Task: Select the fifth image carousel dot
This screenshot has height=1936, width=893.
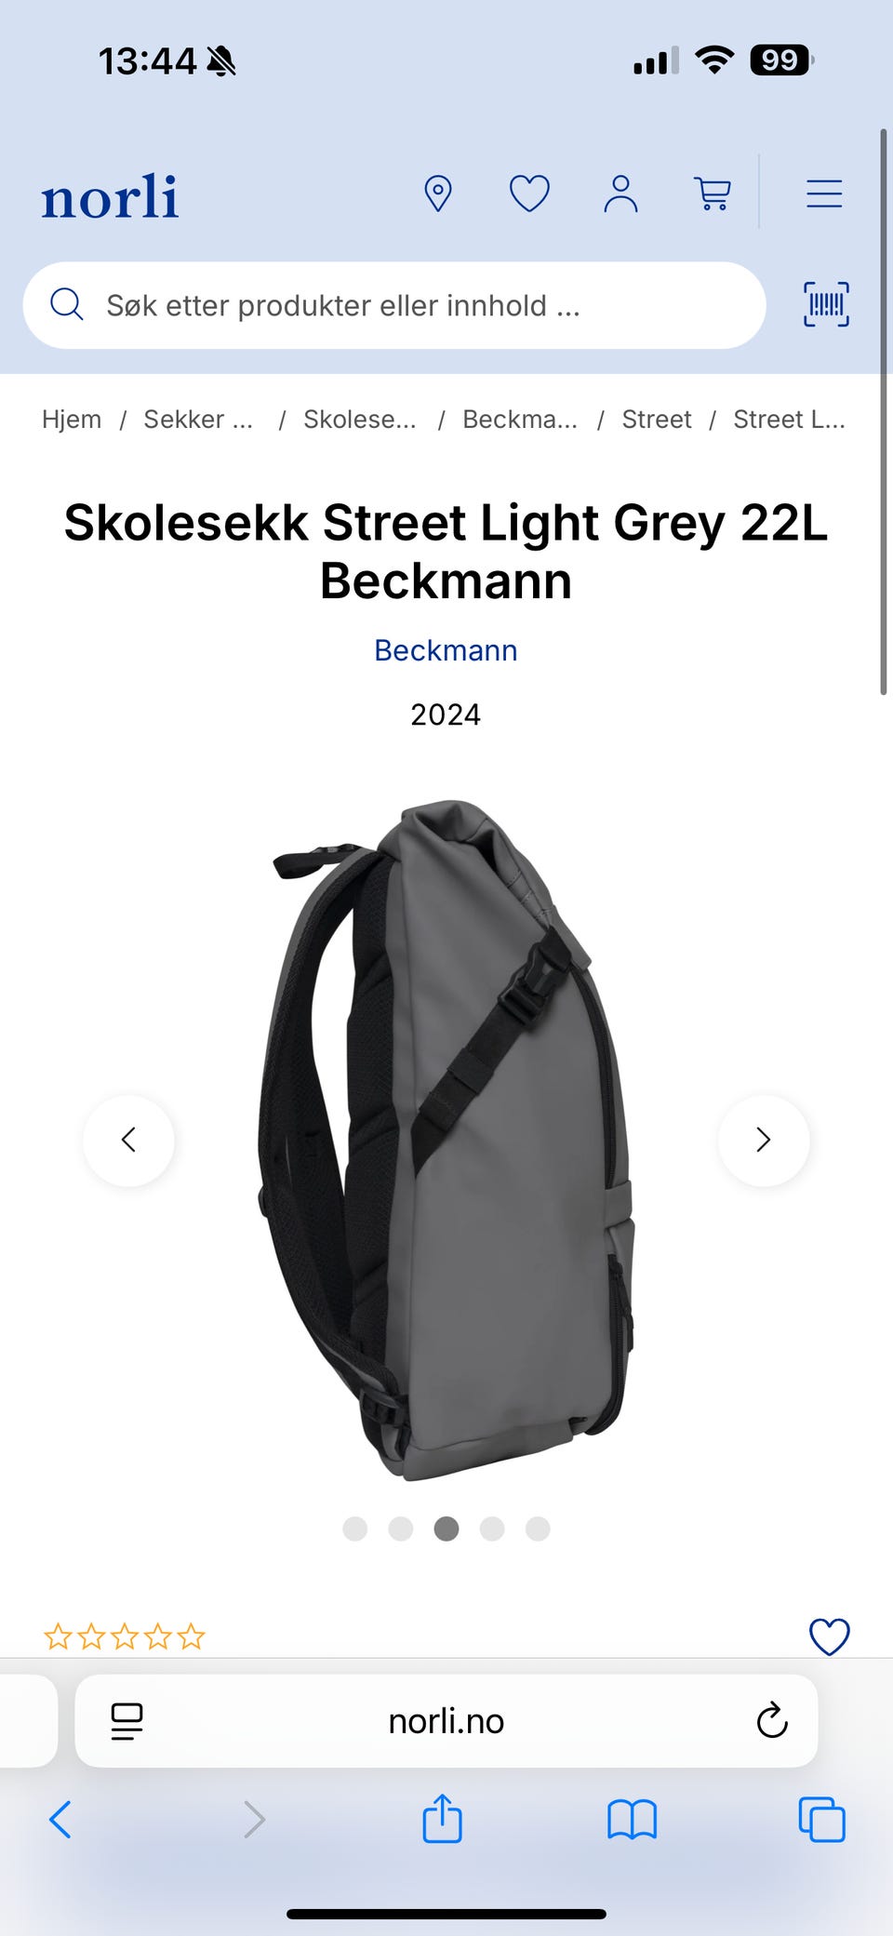Action: click(x=538, y=1529)
